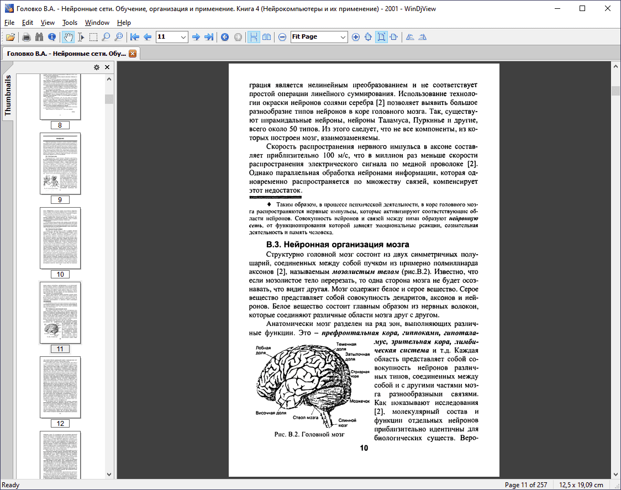Jump to last page arrow
621x490 pixels.
(209, 37)
